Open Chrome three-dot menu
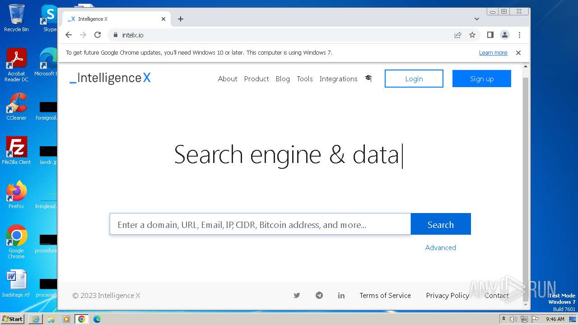Image resolution: width=578 pixels, height=325 pixels. point(519,35)
